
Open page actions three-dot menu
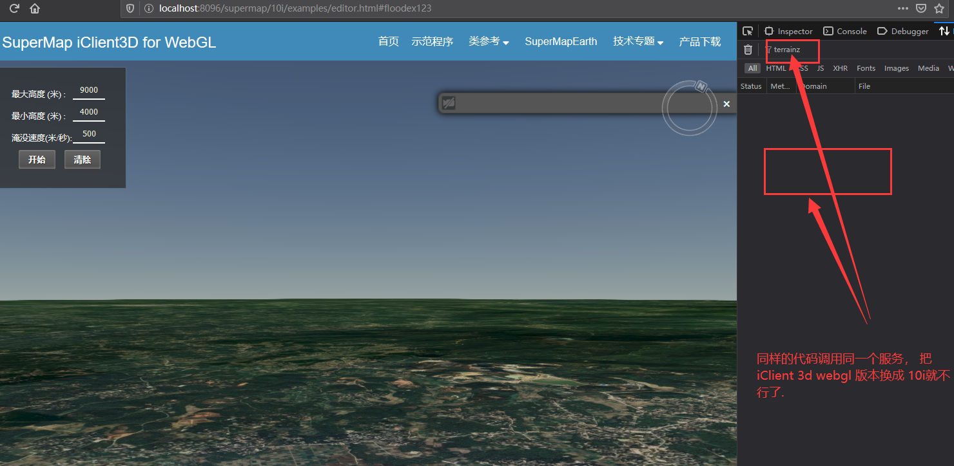click(x=903, y=8)
